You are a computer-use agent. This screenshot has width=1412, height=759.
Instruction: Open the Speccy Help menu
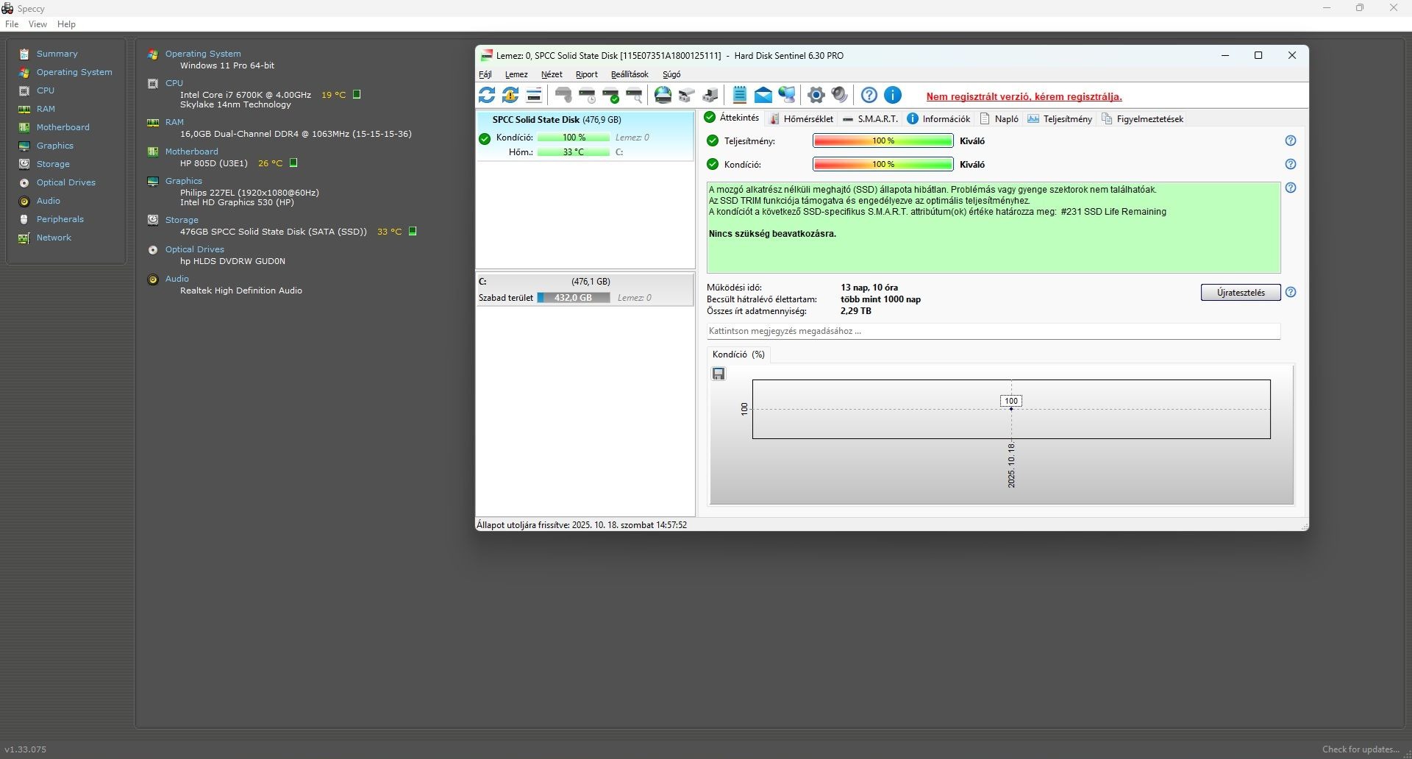click(x=66, y=24)
